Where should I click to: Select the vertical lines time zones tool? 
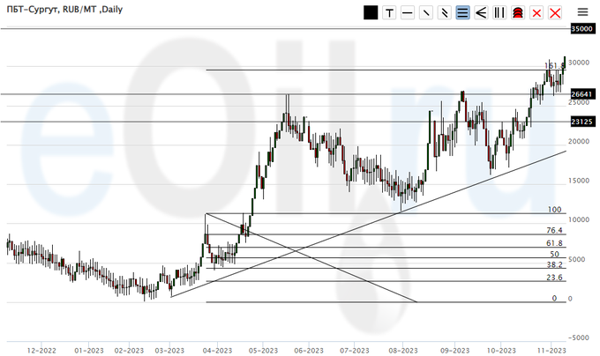click(x=499, y=12)
